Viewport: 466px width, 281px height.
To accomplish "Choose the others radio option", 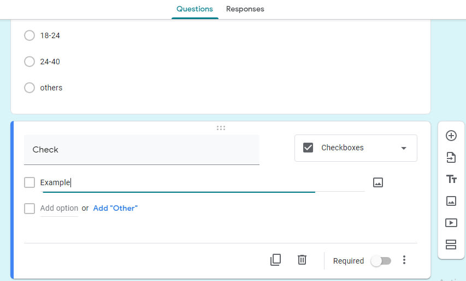I will tap(30, 88).
